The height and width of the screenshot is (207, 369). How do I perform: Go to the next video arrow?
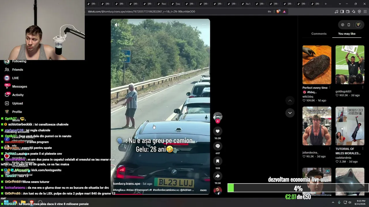pos(290,113)
